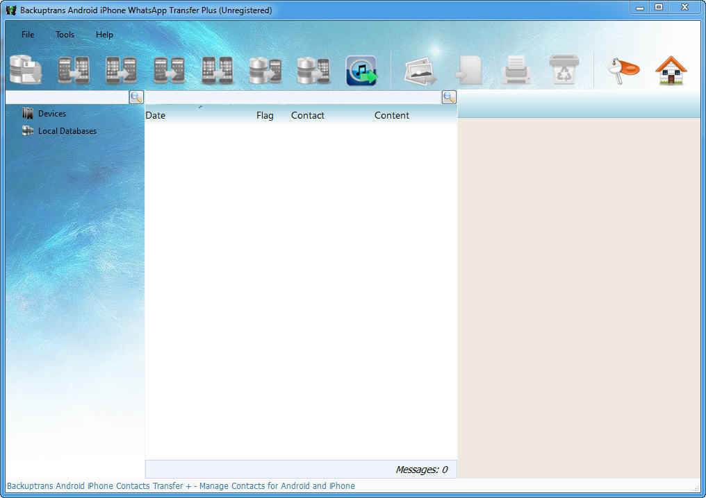Select Local Databases in the tree
706x498 pixels.
tap(67, 131)
